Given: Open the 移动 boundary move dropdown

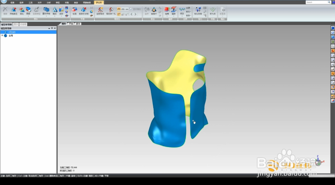Looking at the screenshot, I should tap(189, 12).
